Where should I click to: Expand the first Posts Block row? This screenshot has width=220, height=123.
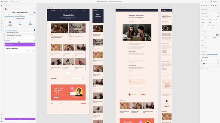pos(6,33)
